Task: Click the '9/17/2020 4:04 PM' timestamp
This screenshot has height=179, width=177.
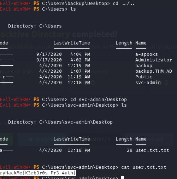Action: (63, 54)
